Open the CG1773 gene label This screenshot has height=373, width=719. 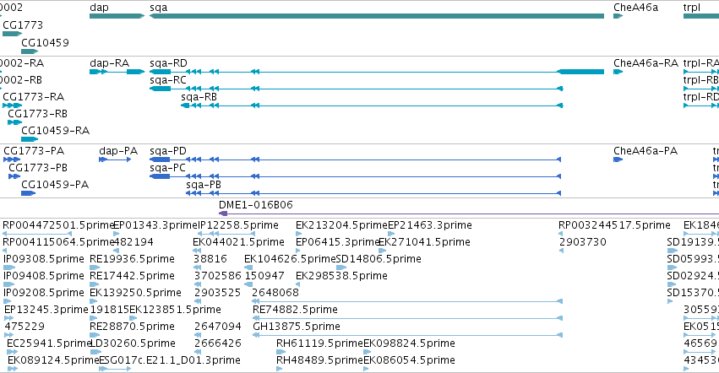(x=23, y=24)
